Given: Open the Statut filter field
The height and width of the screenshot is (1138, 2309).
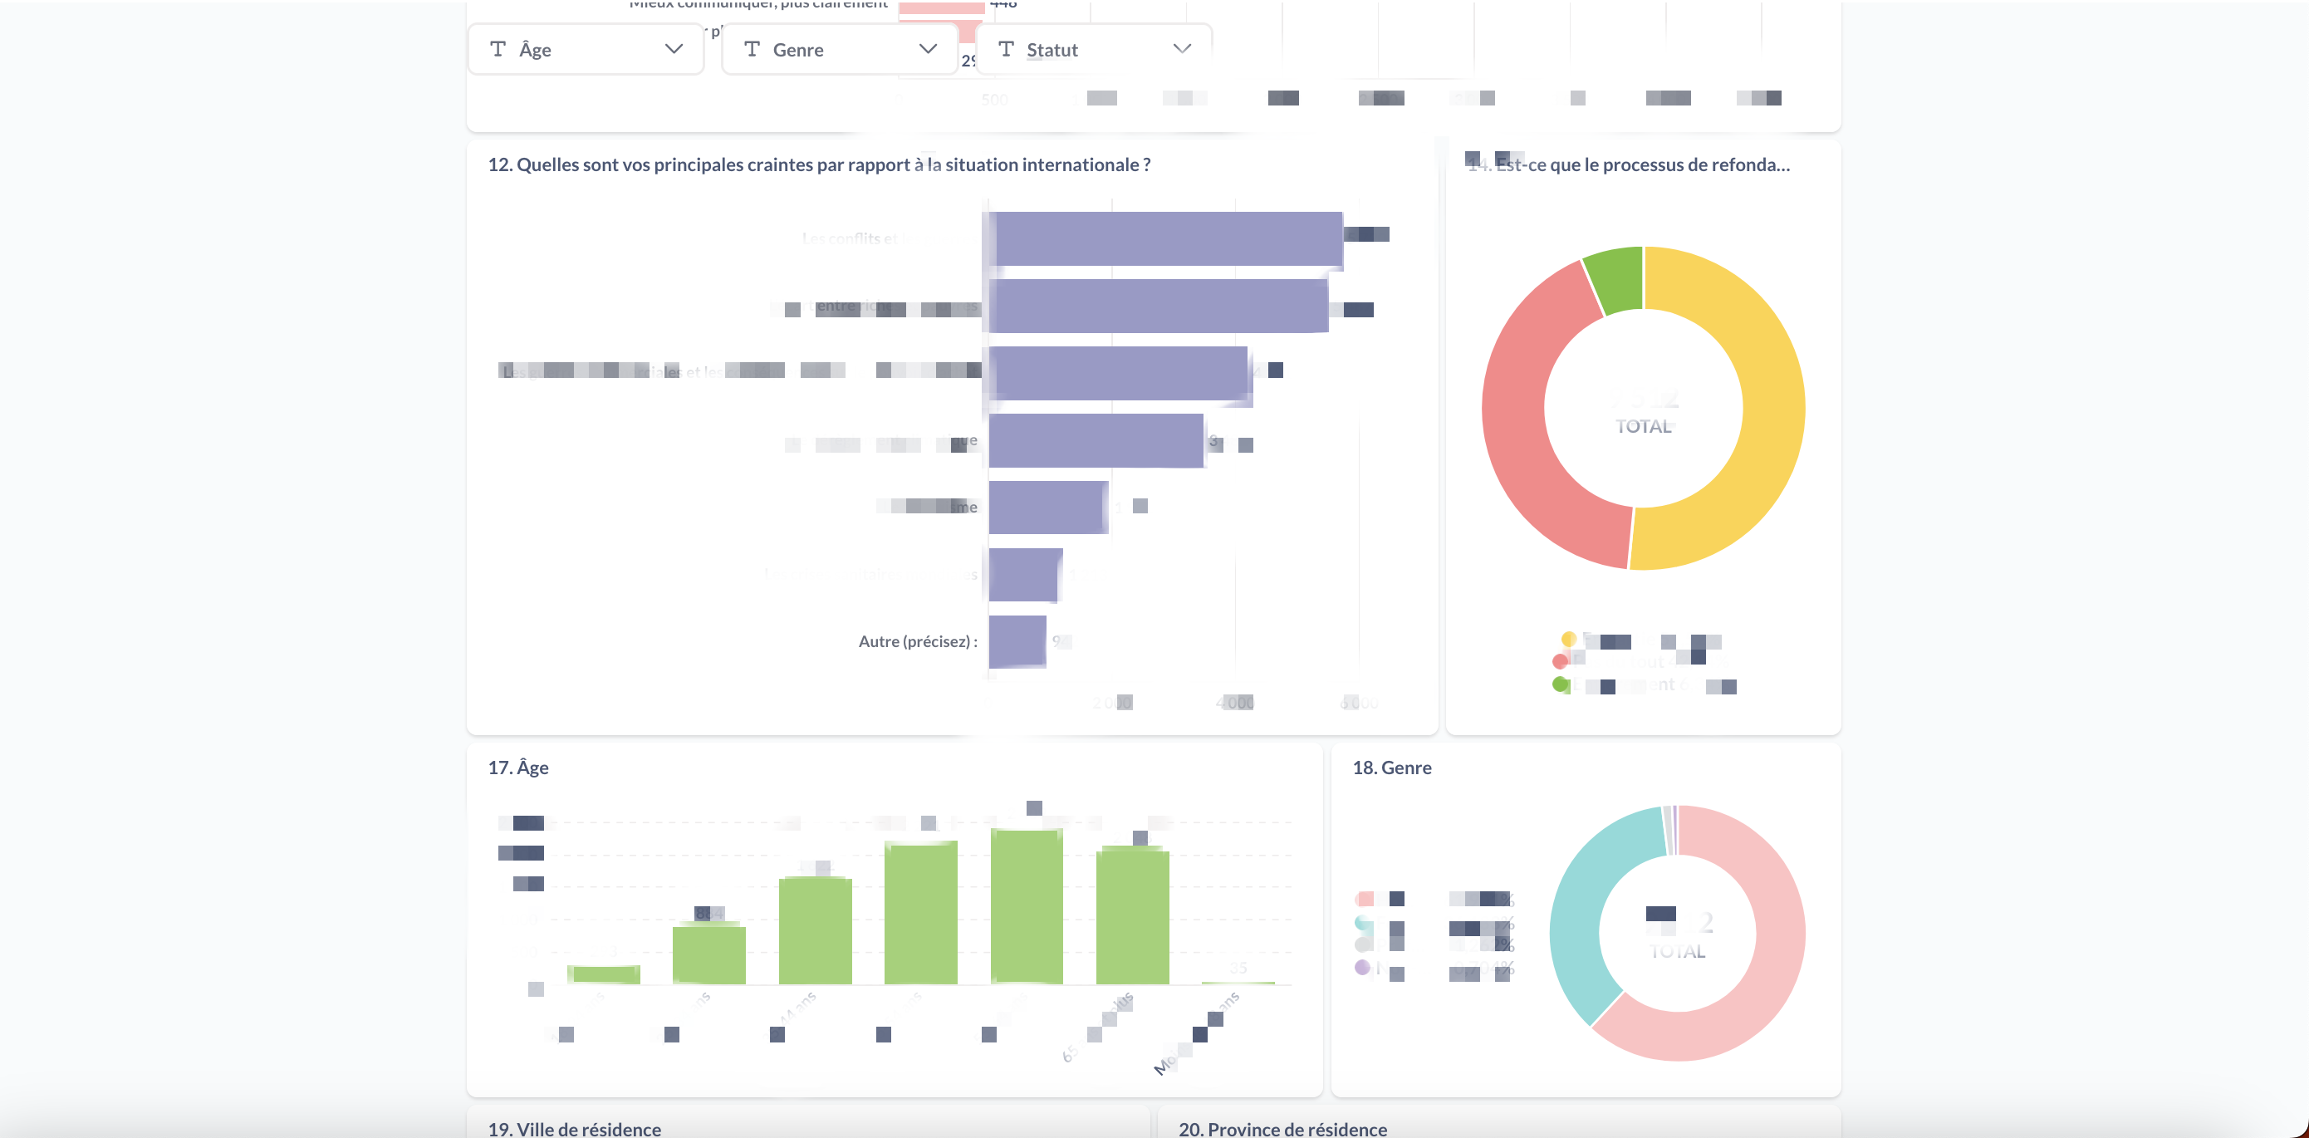Looking at the screenshot, I should pos(1094,49).
